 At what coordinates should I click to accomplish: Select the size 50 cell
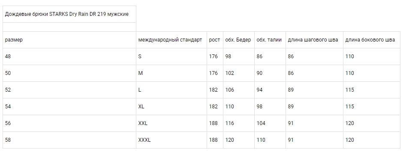click(x=69, y=73)
